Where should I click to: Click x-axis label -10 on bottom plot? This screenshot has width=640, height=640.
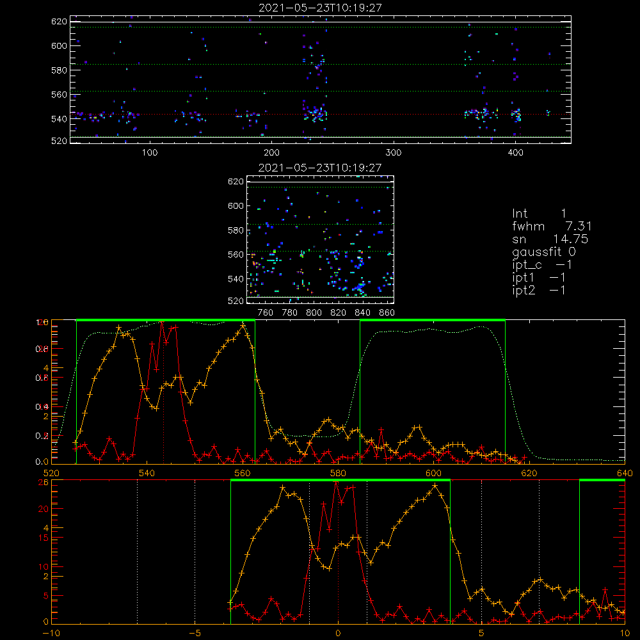[51, 634]
